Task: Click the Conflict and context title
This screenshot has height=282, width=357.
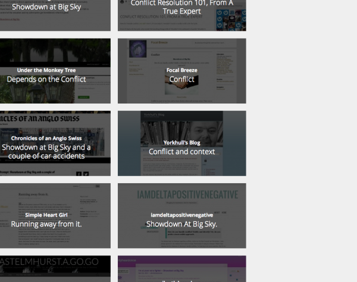Action: [182, 152]
